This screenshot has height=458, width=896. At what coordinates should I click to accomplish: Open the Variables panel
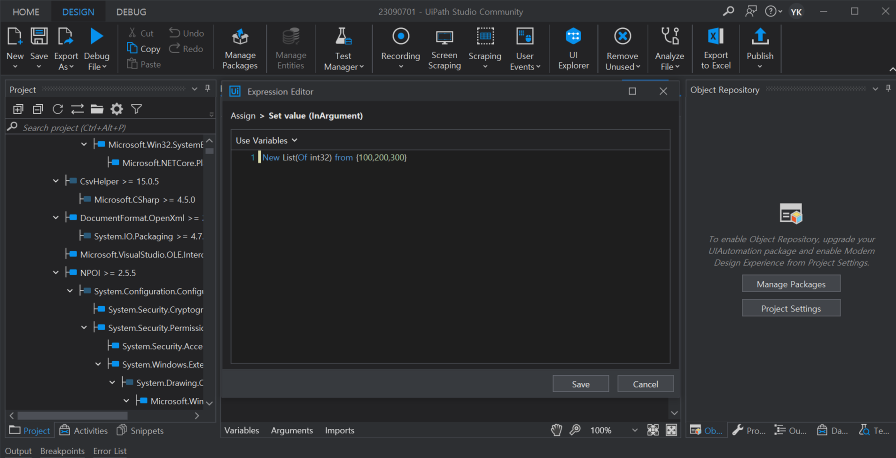242,430
